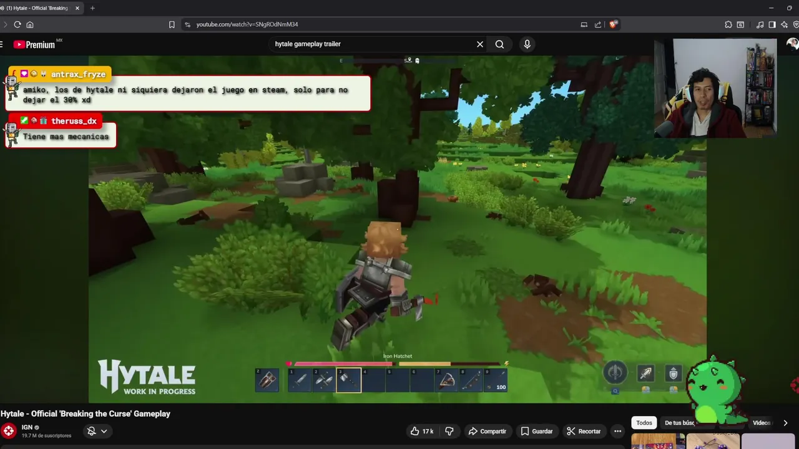This screenshot has height=449, width=799.
Task: Open site settings icon beside the URL
Action: (187, 24)
